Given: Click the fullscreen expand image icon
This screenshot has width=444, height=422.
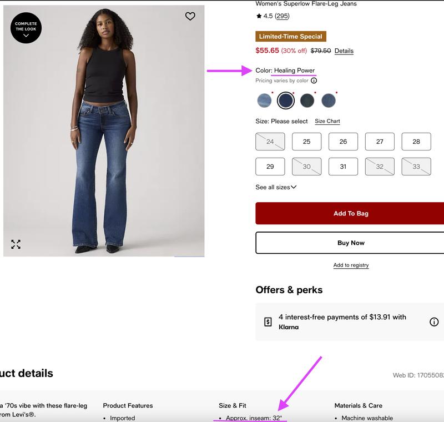Looking at the screenshot, I should point(16,244).
